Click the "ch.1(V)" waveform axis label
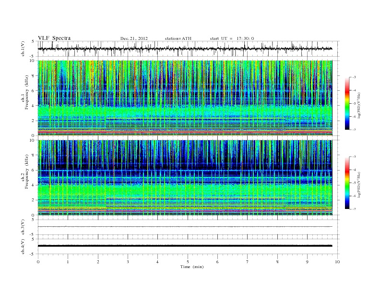This screenshot has width=380, height=294. (x=23, y=49)
